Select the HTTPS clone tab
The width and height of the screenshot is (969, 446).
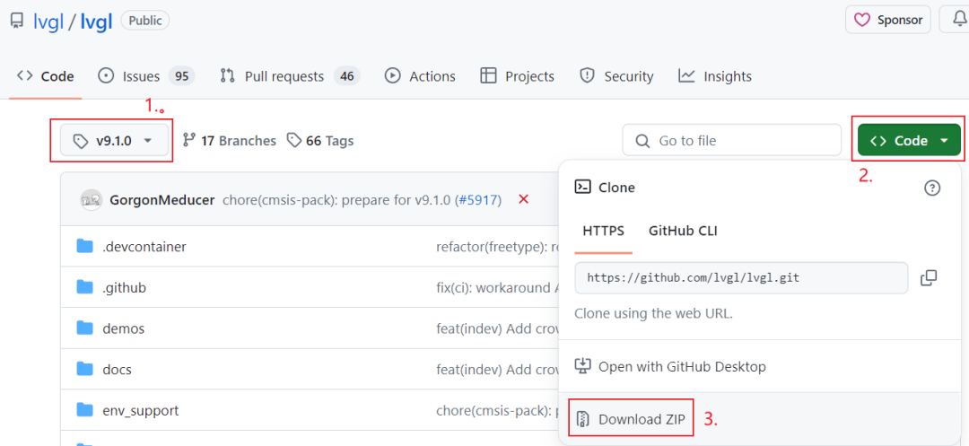[603, 231]
